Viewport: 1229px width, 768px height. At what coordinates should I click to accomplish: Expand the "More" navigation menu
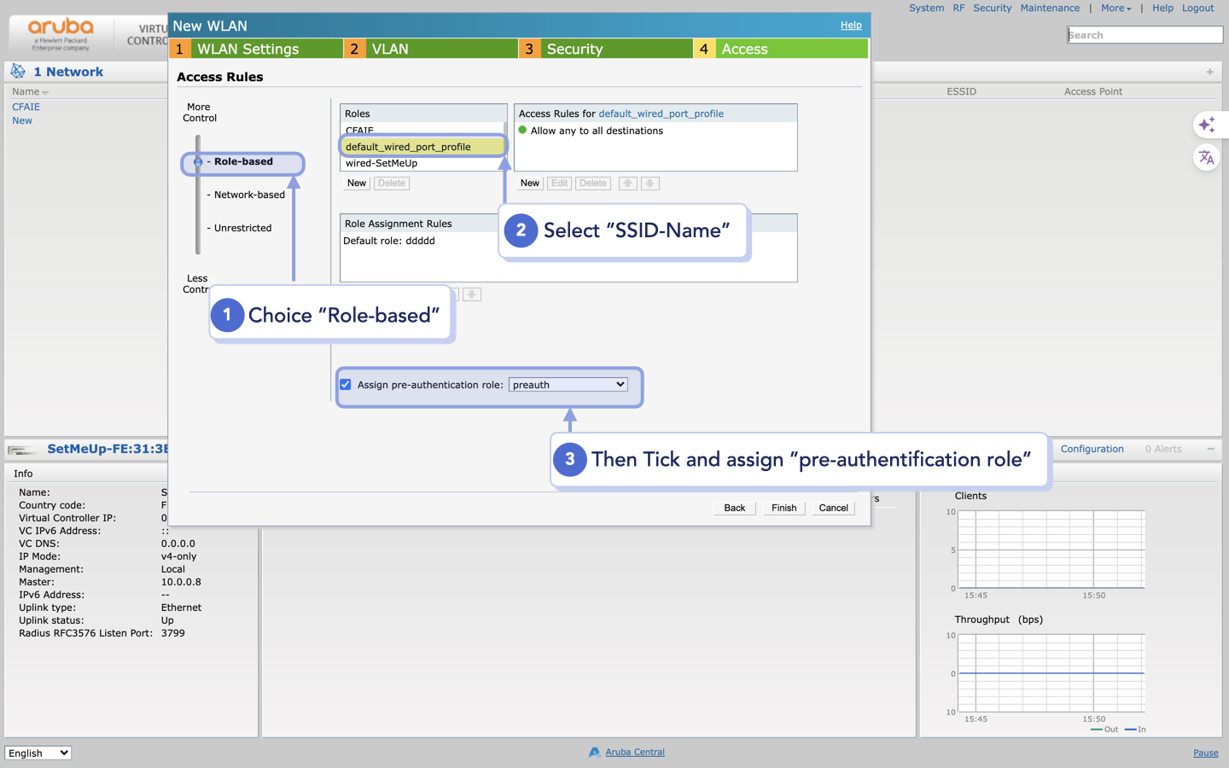(1115, 8)
